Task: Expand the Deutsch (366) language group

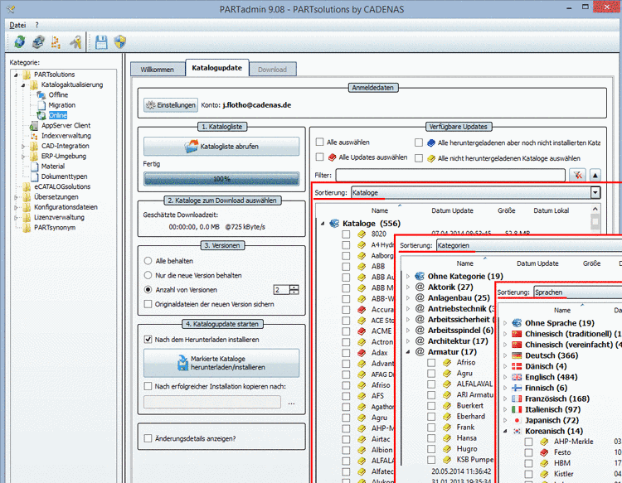Action: click(x=505, y=355)
